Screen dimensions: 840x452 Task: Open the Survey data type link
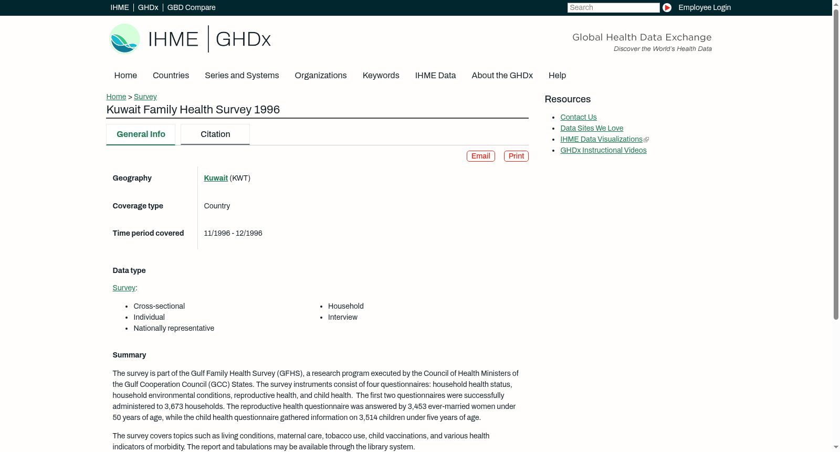124,288
